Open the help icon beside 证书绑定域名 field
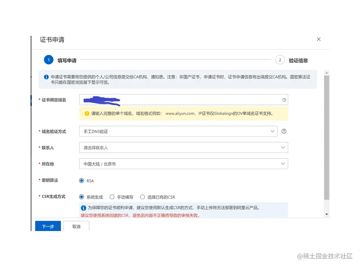The image size is (360, 267). coord(284,100)
